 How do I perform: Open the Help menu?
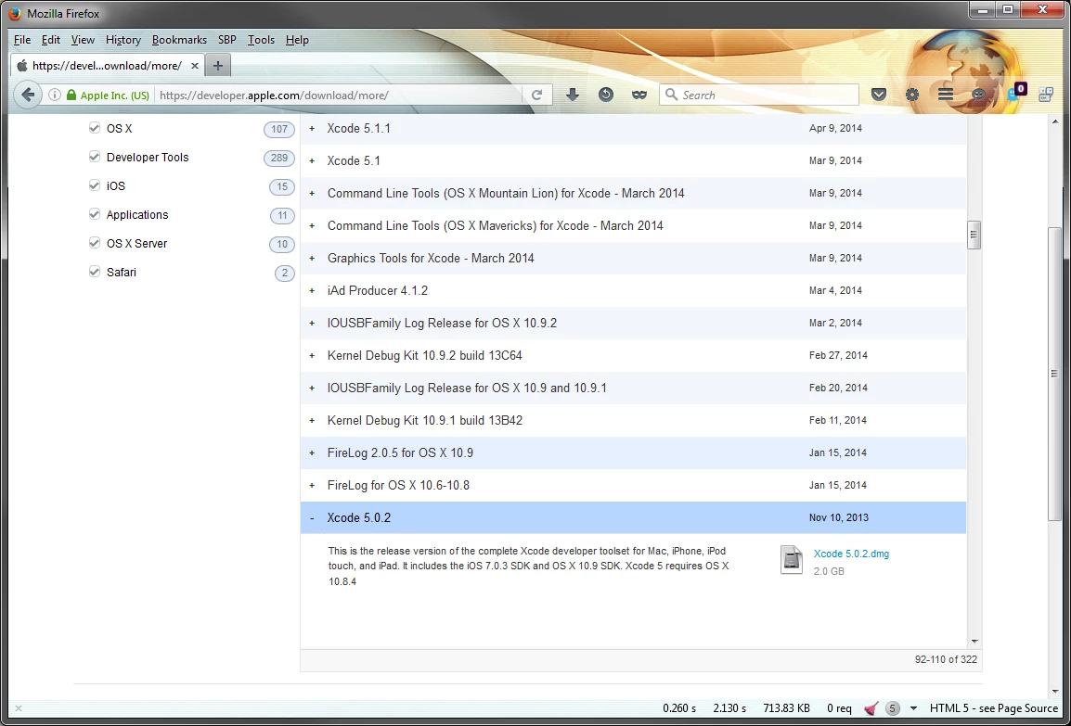tap(297, 40)
